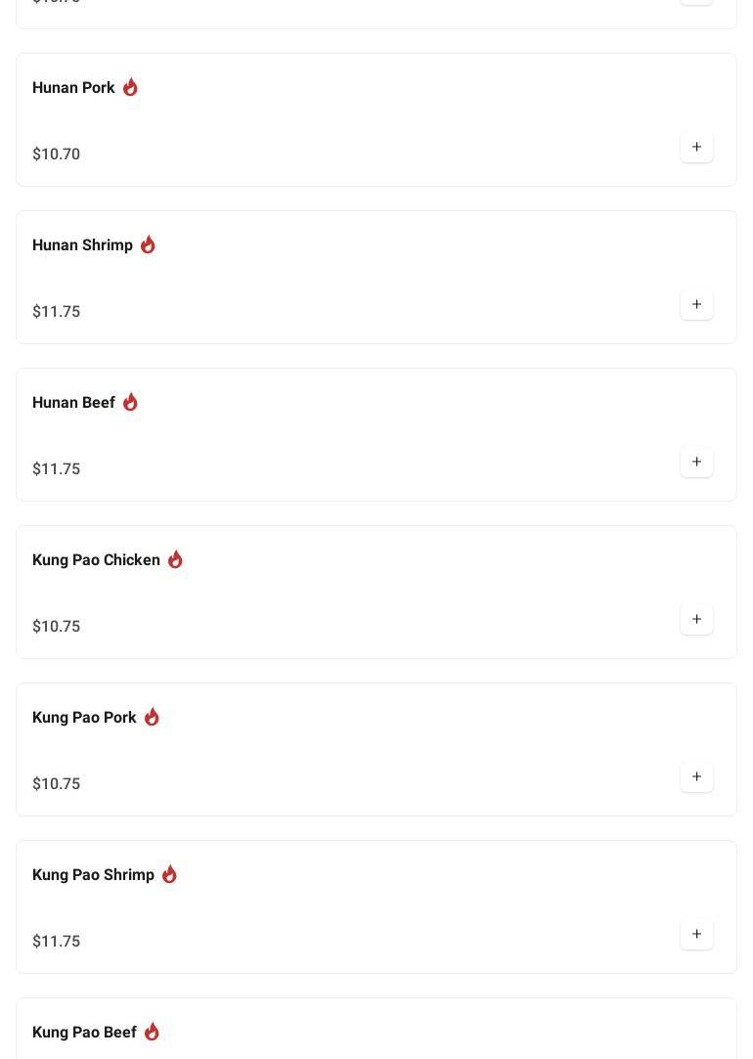
Task: Tap the spicy flame next to Kung Pao Pork
Action: pyautogui.click(x=152, y=717)
